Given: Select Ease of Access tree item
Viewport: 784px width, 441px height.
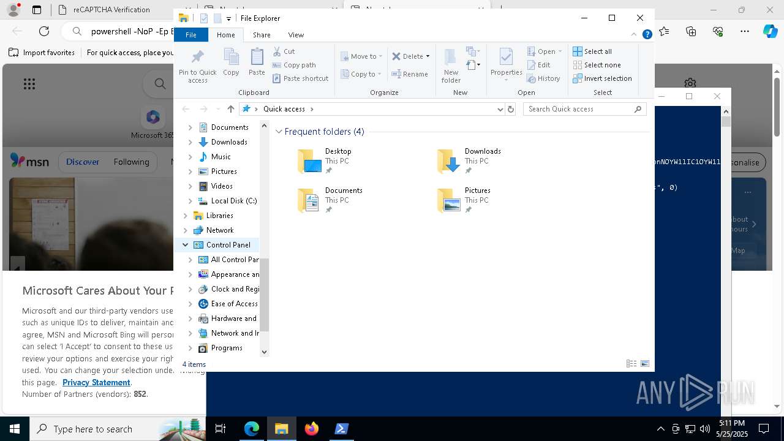Looking at the screenshot, I should 234,304.
